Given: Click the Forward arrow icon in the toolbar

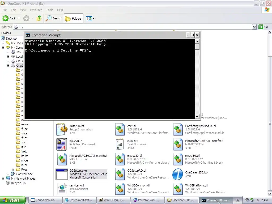Looking at the screenshot, I should coord(26,18).
